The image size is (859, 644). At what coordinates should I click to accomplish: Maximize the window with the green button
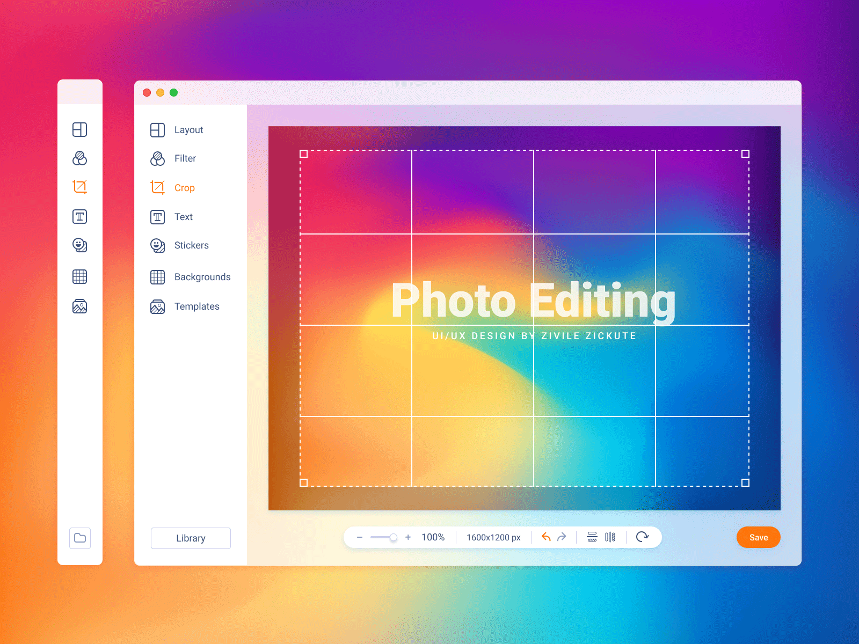[x=173, y=92]
